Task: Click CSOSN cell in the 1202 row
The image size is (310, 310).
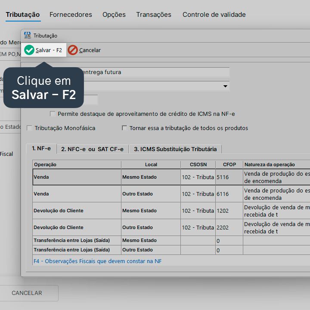Action: (x=198, y=211)
